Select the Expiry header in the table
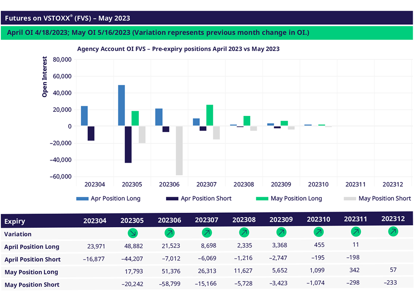Screen dimensions: 414x304 coord(15,221)
